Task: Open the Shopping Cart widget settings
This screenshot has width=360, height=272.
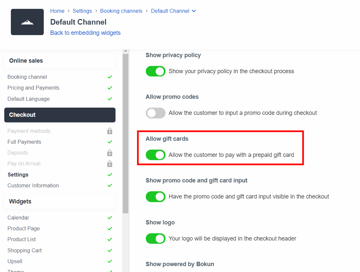Action: (25, 250)
